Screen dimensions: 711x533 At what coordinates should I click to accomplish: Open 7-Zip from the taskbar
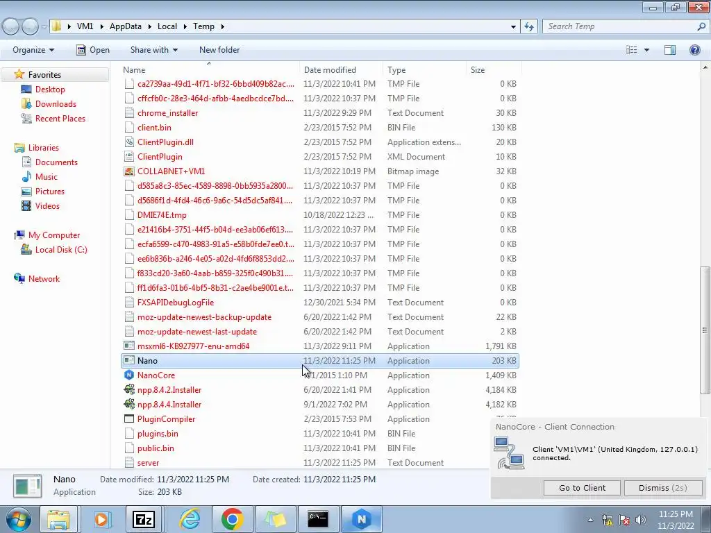click(x=144, y=519)
